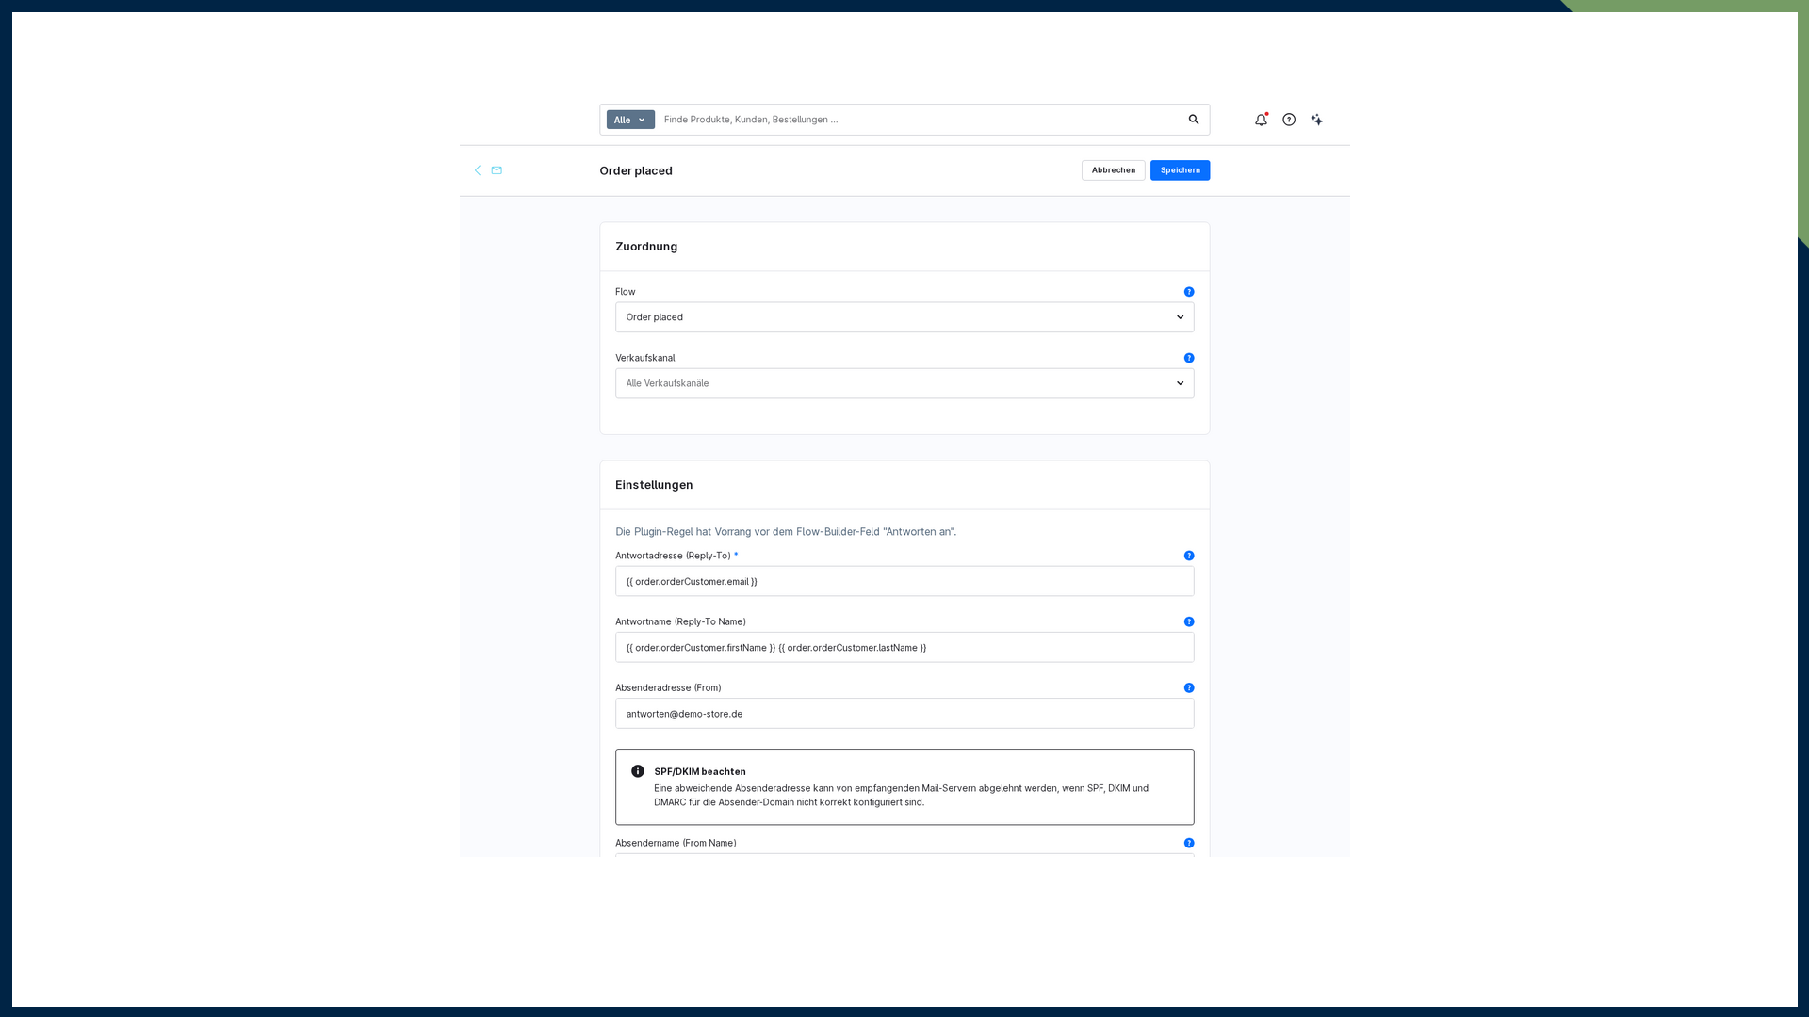
Task: Open the notifications bell
Action: 1261,120
